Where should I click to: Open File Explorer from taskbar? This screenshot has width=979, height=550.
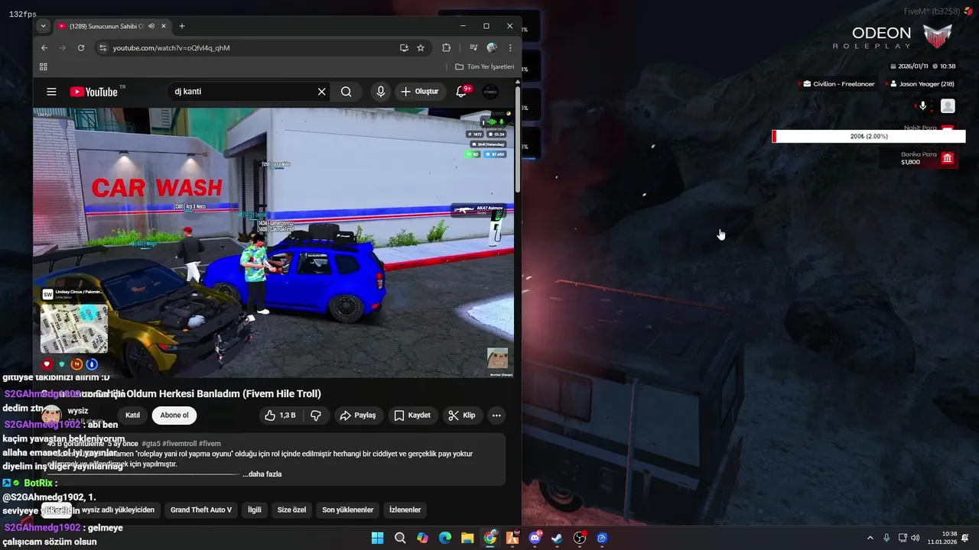[467, 538]
